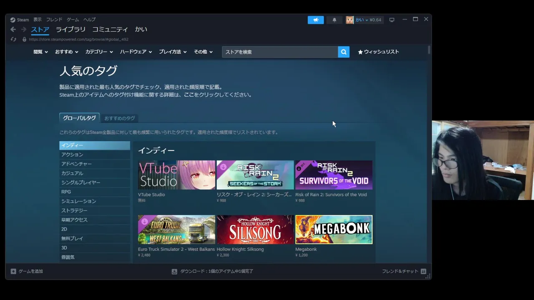This screenshot has height=300, width=534.
Task: Go back with the left arrow icon
Action: click(x=13, y=29)
